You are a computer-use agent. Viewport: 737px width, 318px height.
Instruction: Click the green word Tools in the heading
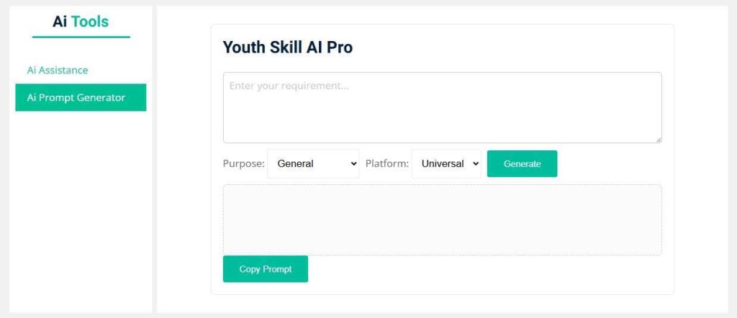[x=90, y=22]
